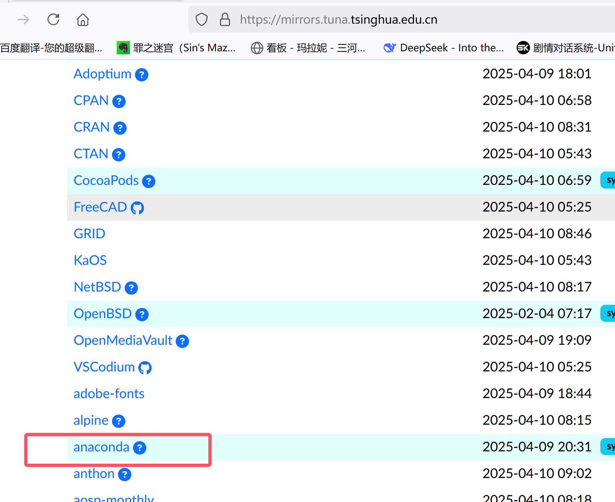Select timestamp 2025-04-09 18:01 for Adoptium
The height and width of the screenshot is (502, 615).
pyautogui.click(x=537, y=74)
